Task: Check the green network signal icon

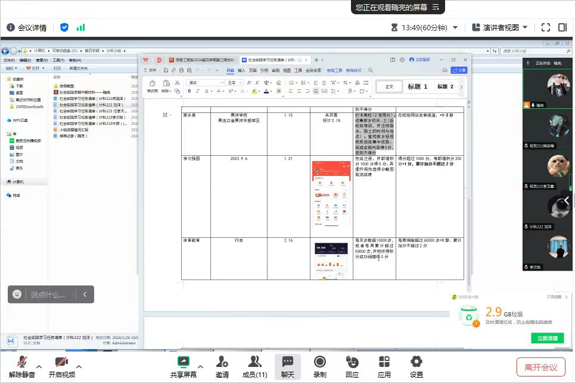Action: pyautogui.click(x=80, y=27)
